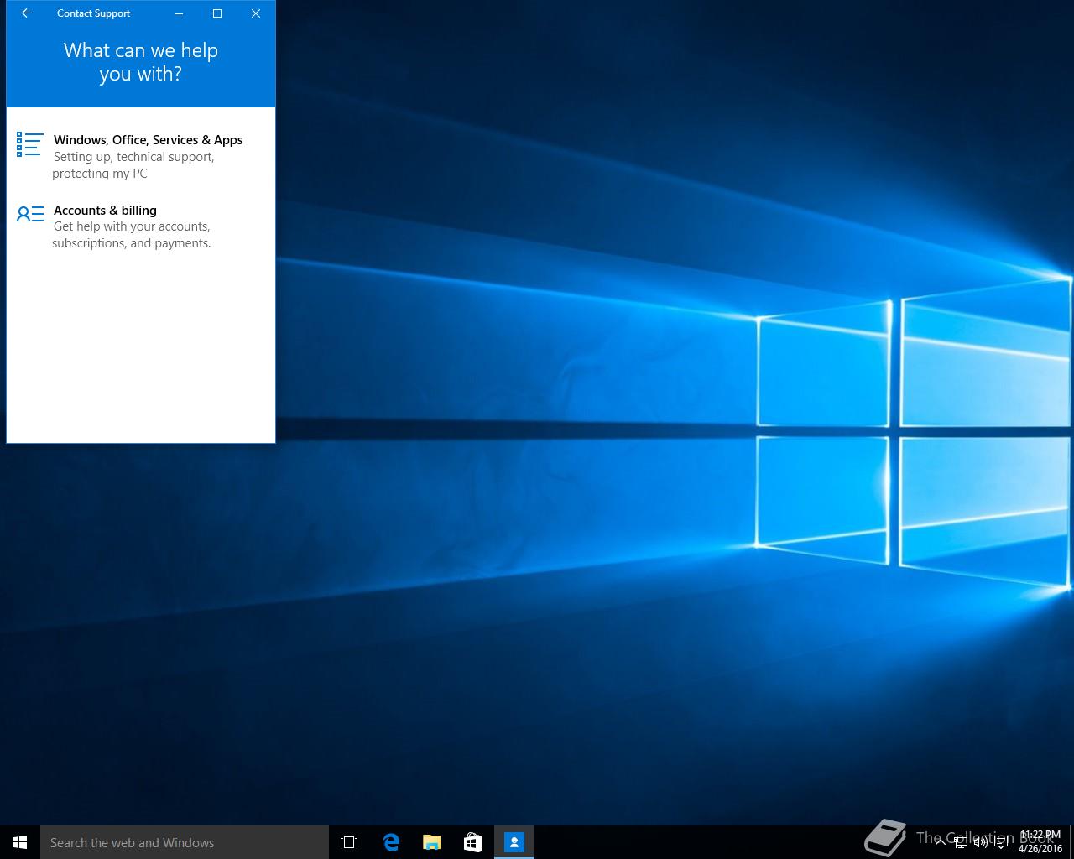Open Windows, Office, Services & Apps help
Image resolution: width=1074 pixels, height=859 pixels.
tap(141, 156)
